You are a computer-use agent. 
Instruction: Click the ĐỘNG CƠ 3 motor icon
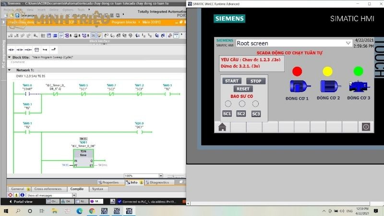[359, 86]
